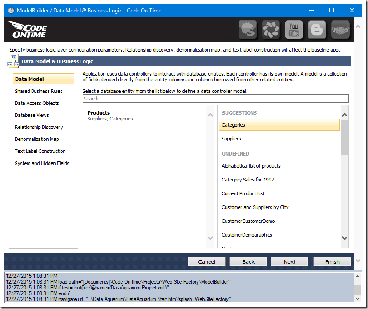368x309 pixels.
Task: Open the Shared Business Rules section
Action: 38,91
